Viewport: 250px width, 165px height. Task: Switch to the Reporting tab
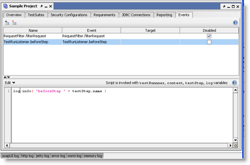point(164,15)
